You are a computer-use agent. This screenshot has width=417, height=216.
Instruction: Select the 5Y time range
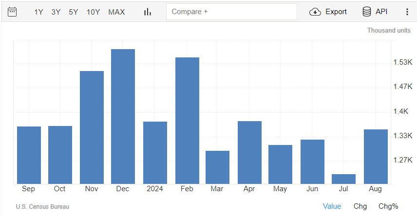tap(74, 12)
